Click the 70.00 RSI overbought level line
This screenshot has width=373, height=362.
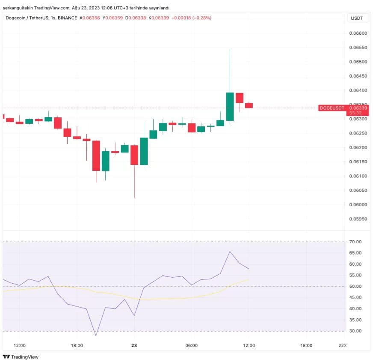pyautogui.click(x=171, y=241)
